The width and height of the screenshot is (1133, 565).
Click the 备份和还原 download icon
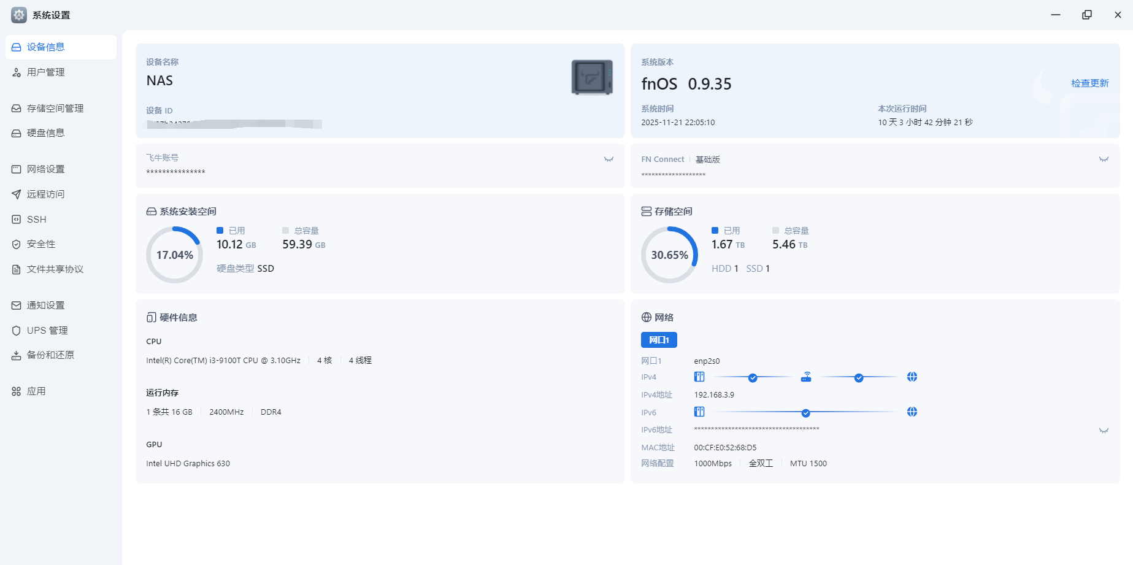tap(17, 355)
